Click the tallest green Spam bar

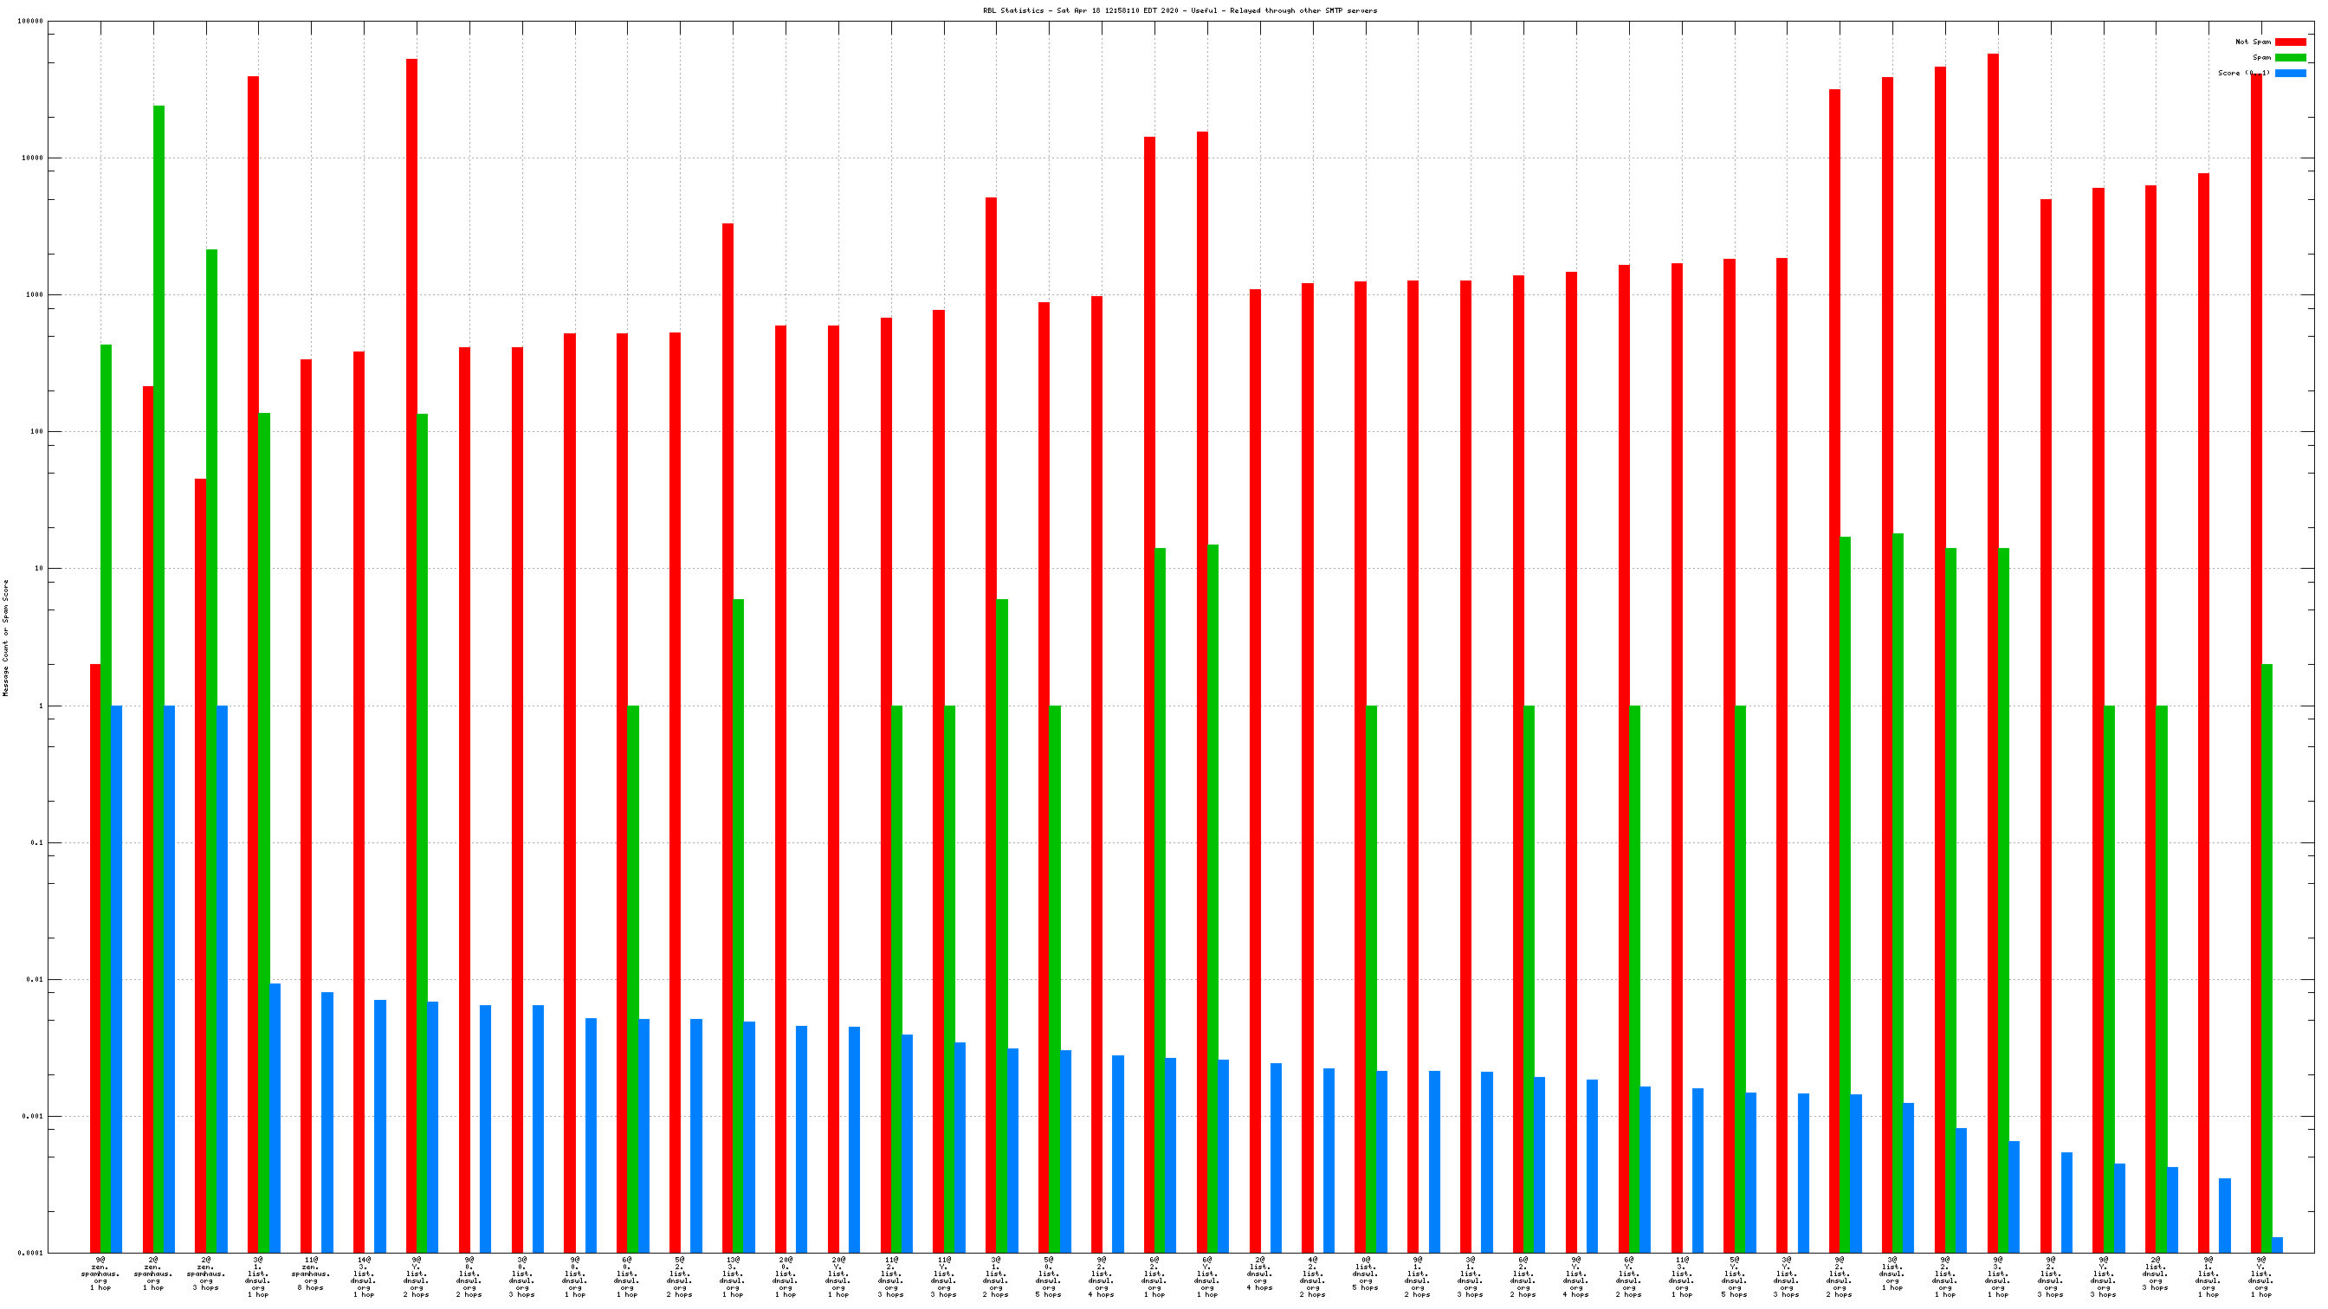[x=159, y=678]
